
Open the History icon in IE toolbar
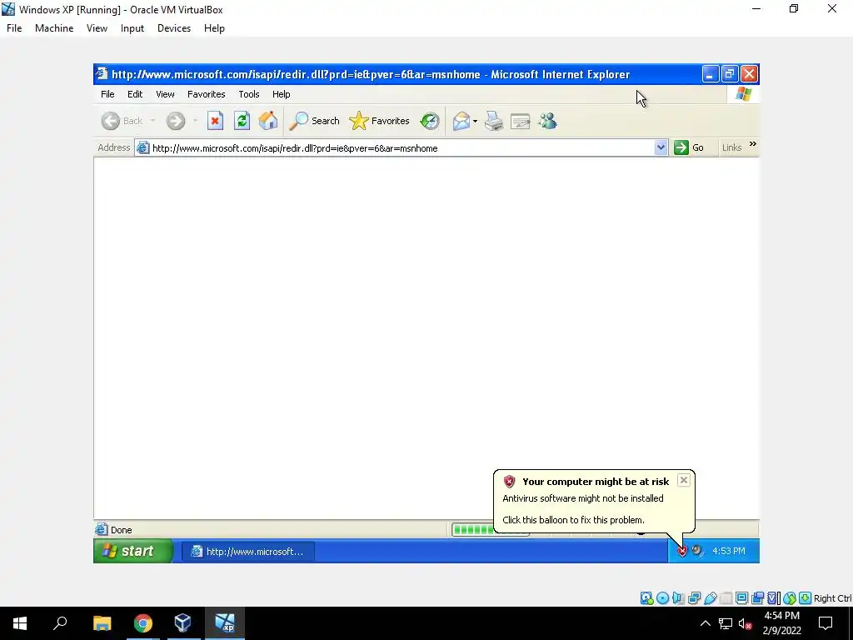pyautogui.click(x=430, y=121)
